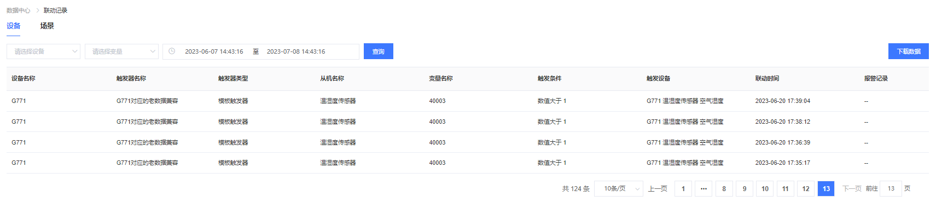Select the 设备 tab
This screenshot has height=213, width=936.
click(14, 26)
